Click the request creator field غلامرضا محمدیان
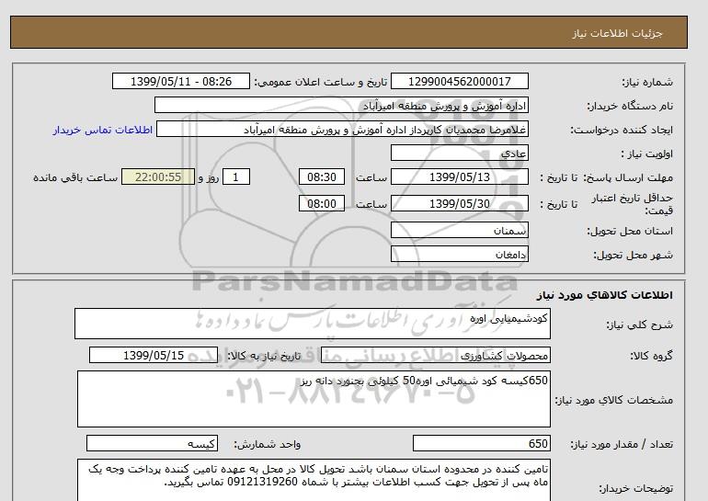The height and width of the screenshot is (501, 708). point(342,129)
